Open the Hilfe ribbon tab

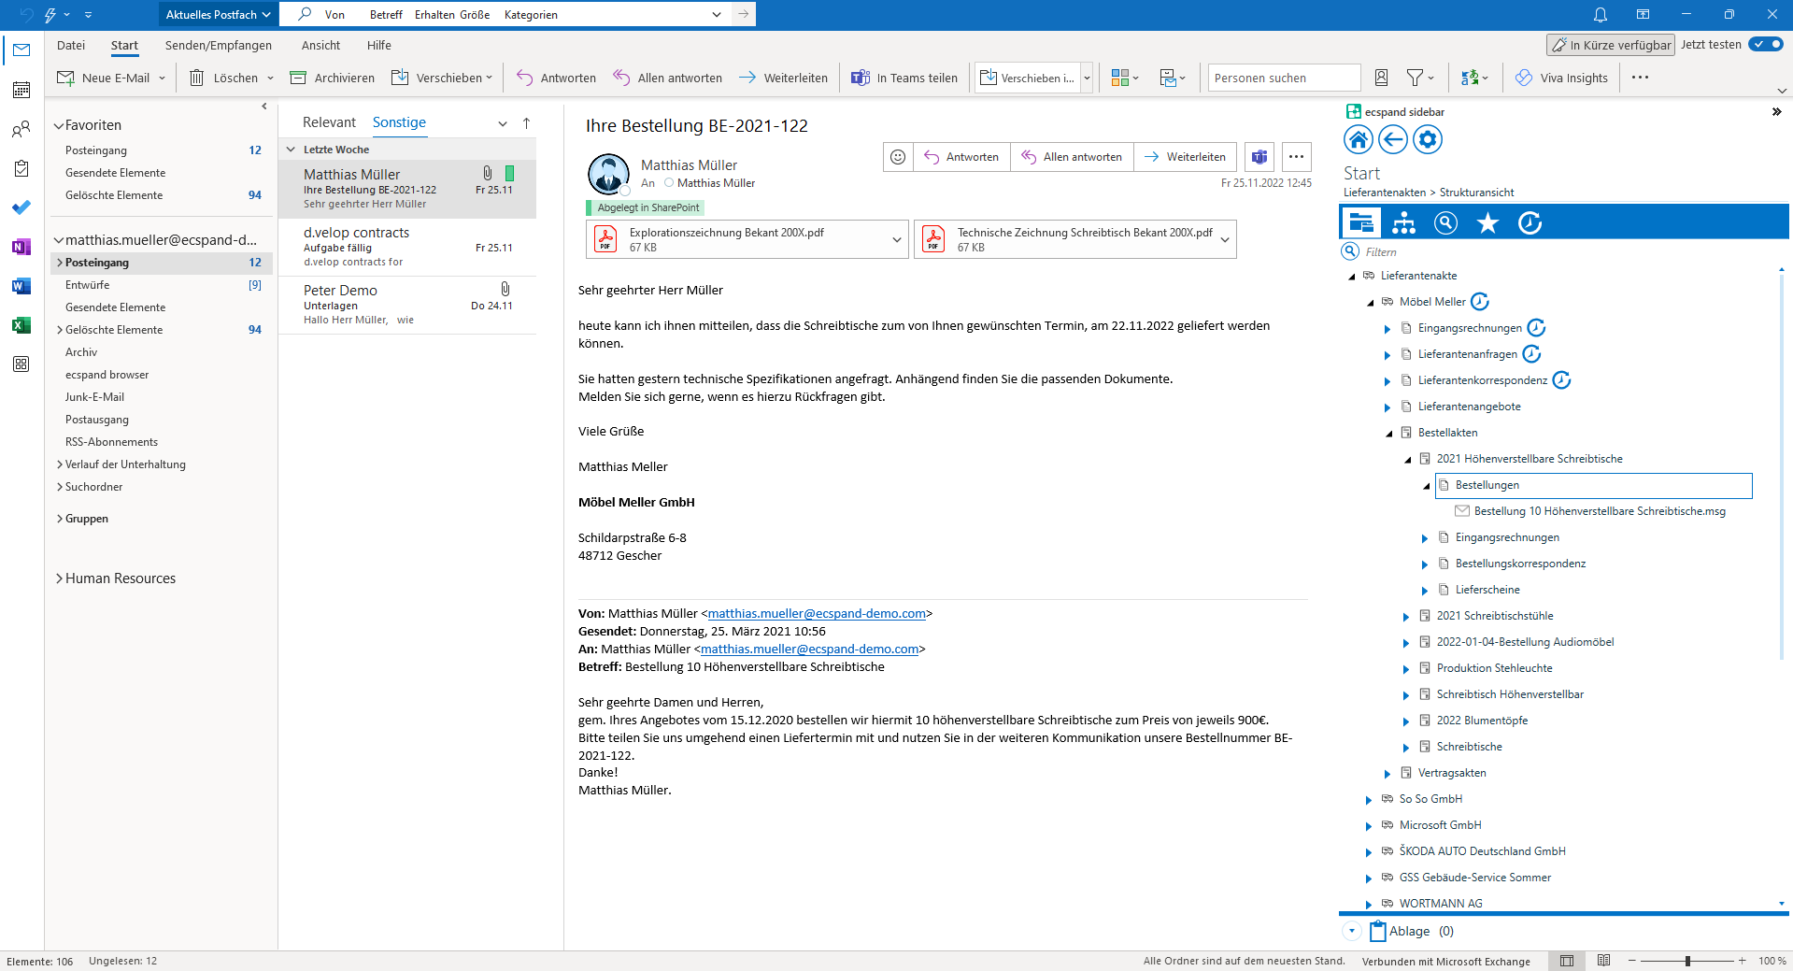pos(379,45)
